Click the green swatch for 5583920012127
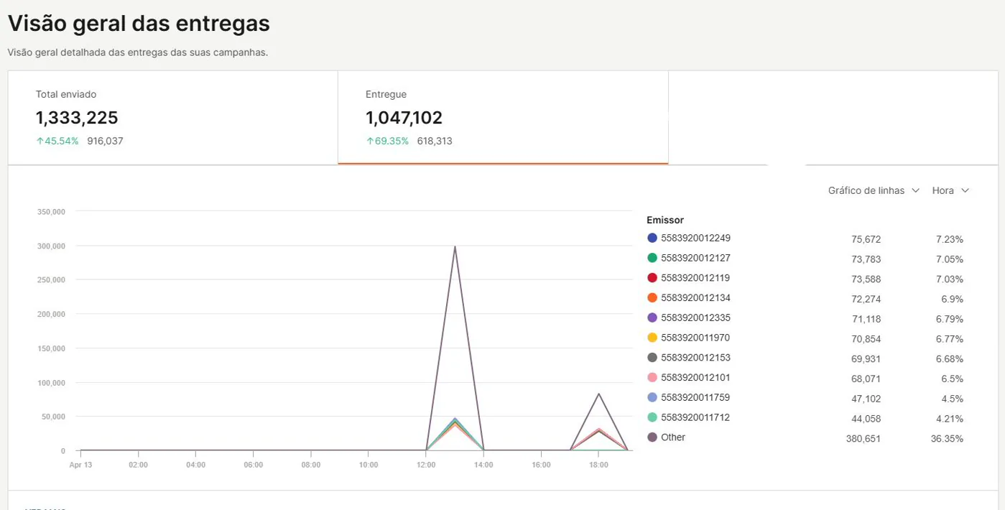1005x510 pixels. tap(652, 258)
